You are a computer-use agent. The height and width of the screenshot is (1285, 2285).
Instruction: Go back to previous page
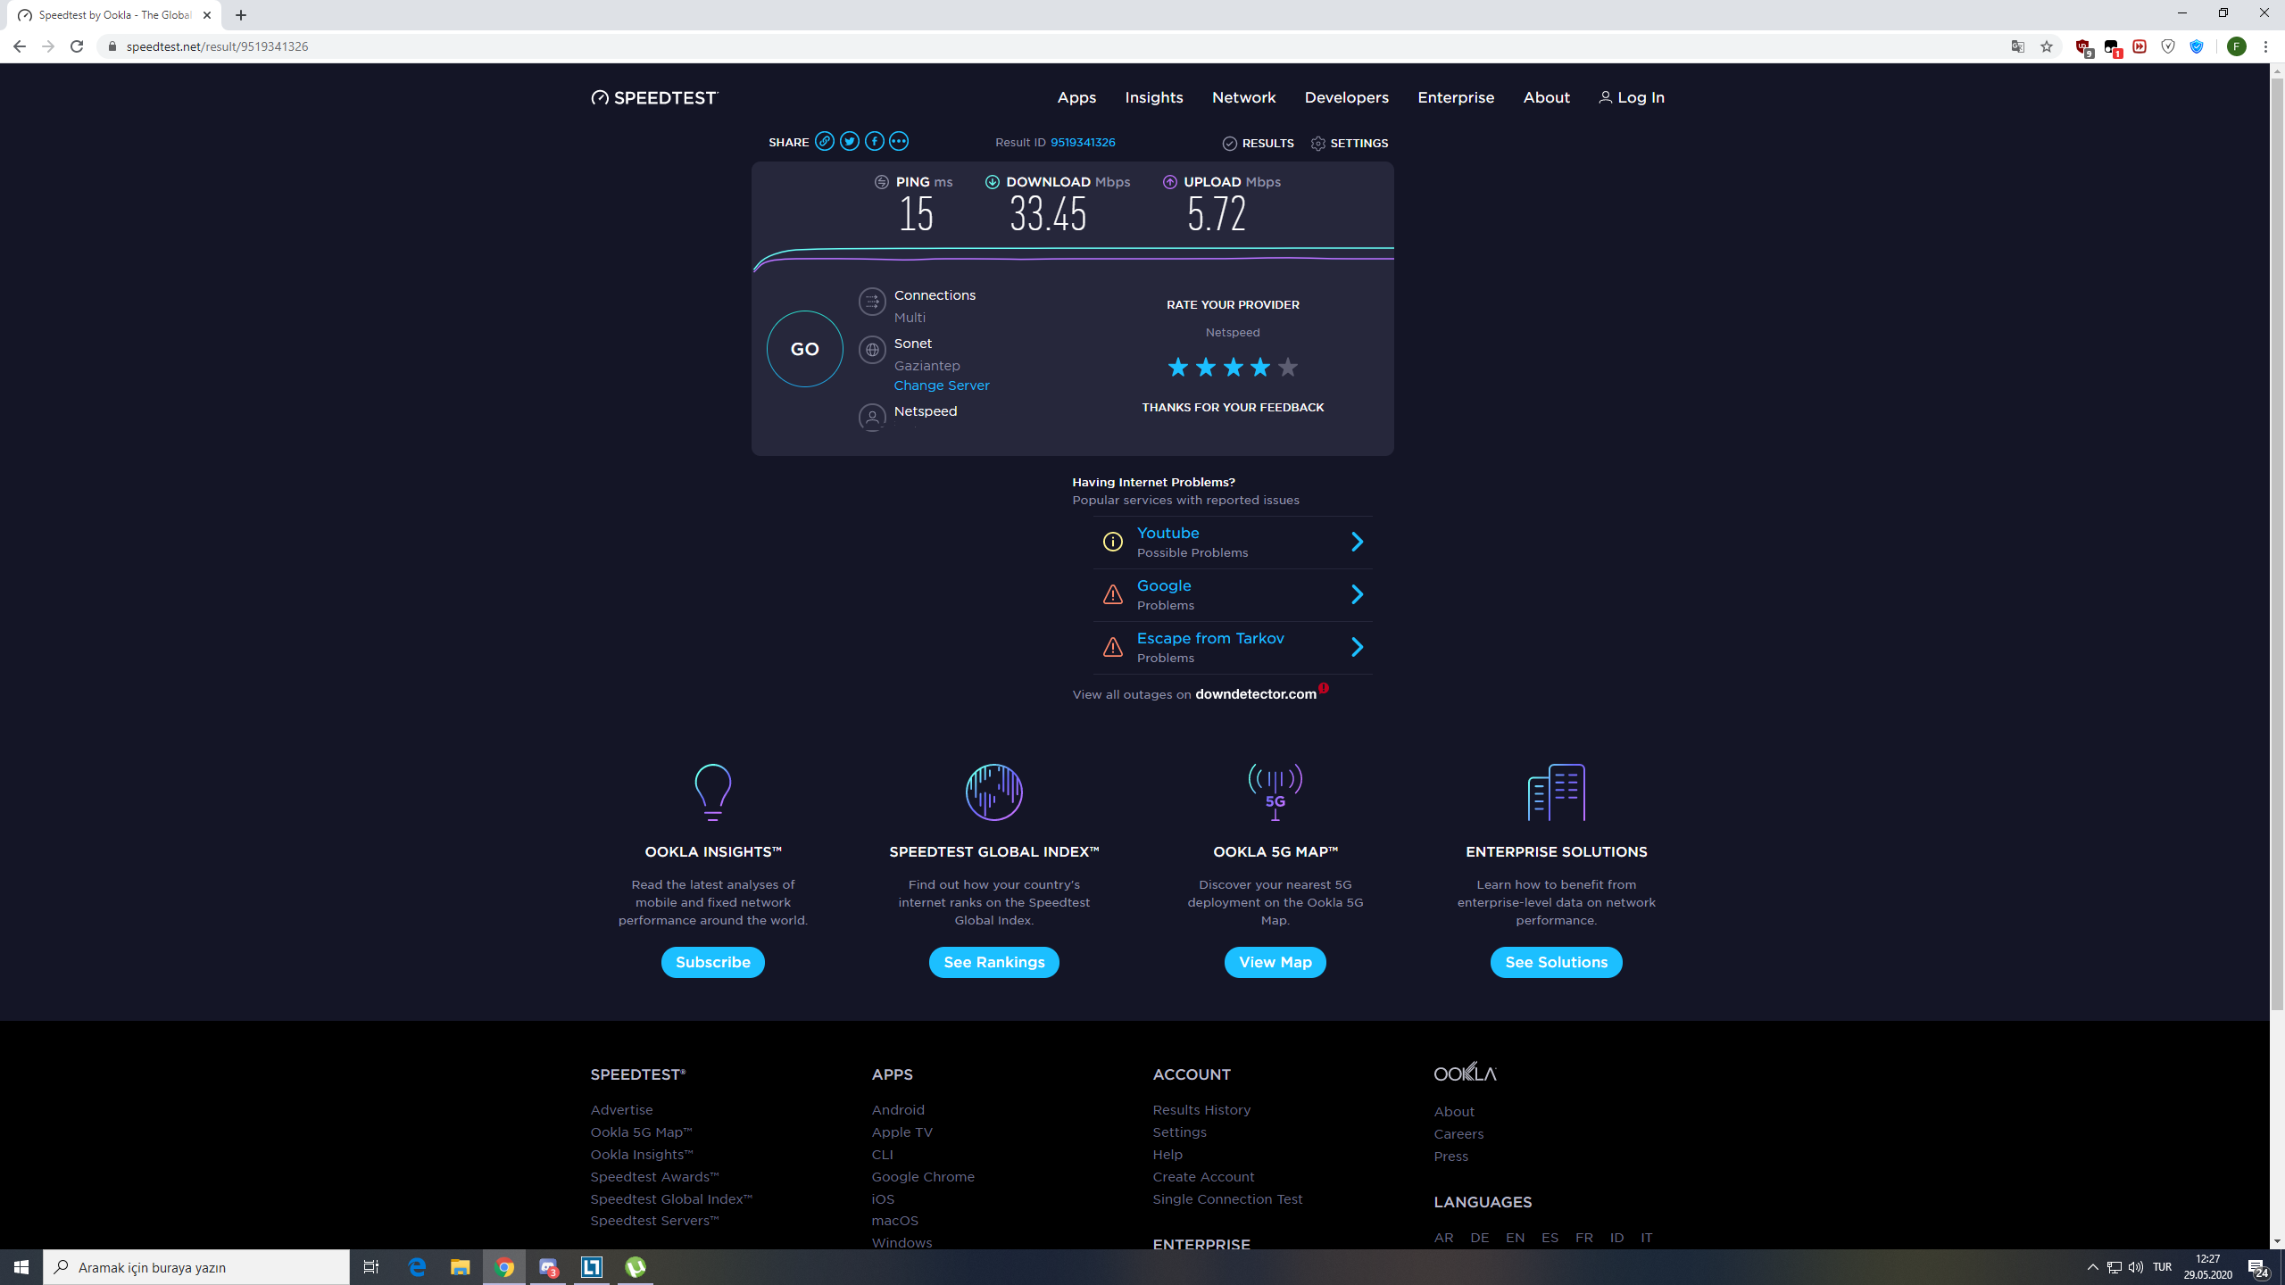coord(20,46)
